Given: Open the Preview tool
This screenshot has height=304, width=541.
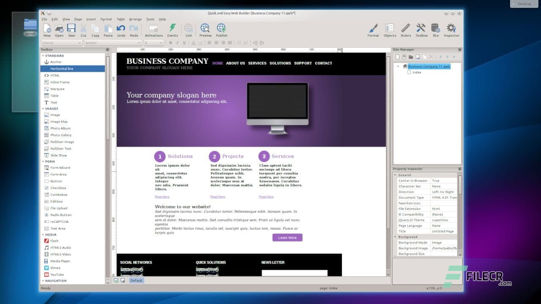Looking at the screenshot, I should click(x=205, y=29).
